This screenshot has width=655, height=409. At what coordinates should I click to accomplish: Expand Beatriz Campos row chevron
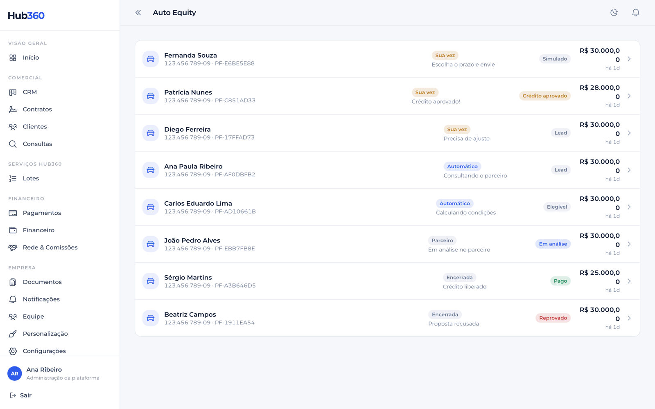[629, 318]
